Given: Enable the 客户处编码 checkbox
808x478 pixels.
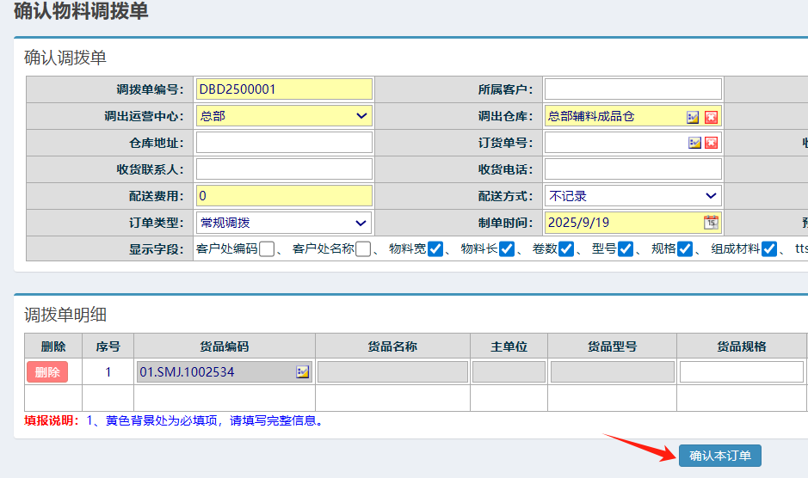Looking at the screenshot, I should [267, 249].
